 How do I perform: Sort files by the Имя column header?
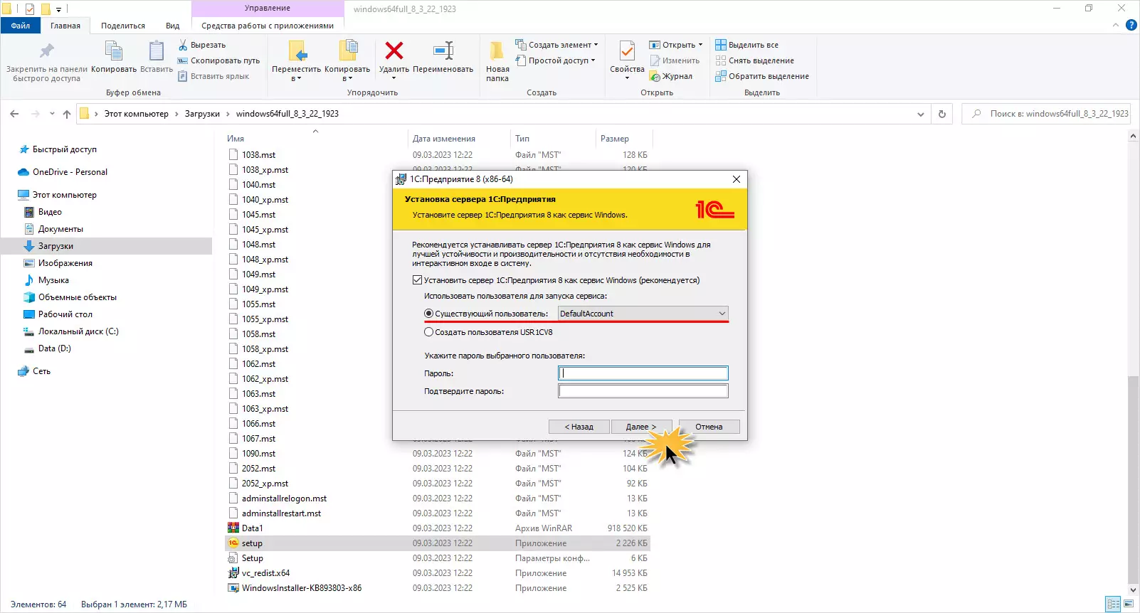click(236, 139)
